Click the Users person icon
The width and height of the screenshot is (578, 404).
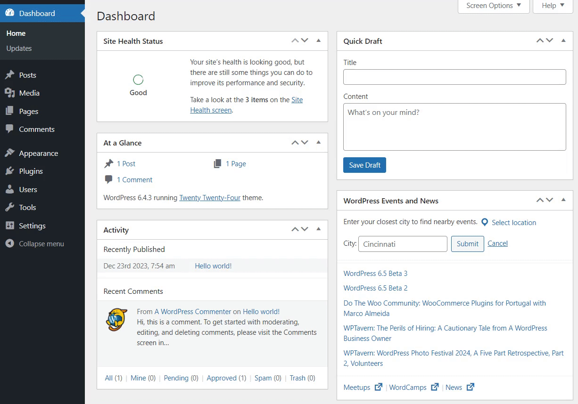click(x=9, y=189)
